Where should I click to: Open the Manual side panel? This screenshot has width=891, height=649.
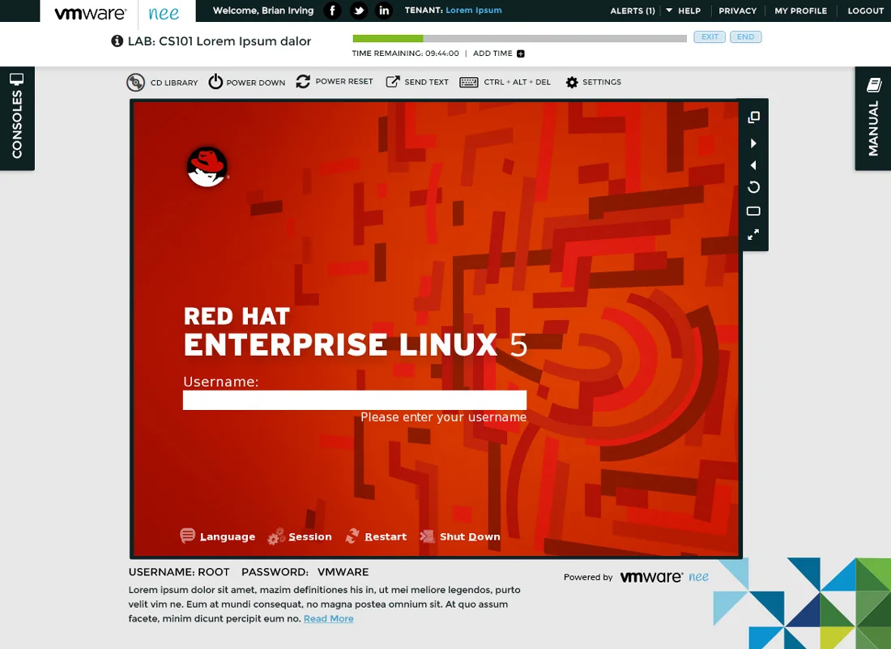tap(873, 118)
